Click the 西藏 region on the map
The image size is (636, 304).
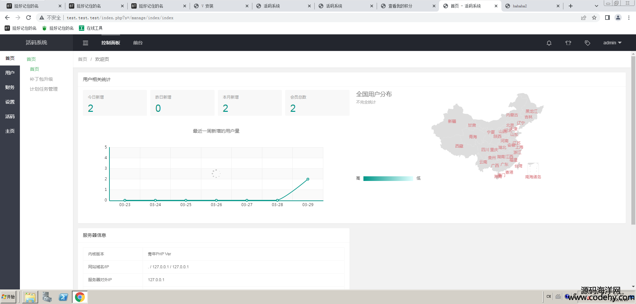click(459, 146)
